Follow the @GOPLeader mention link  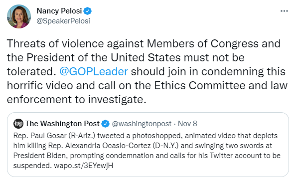[x=94, y=72]
